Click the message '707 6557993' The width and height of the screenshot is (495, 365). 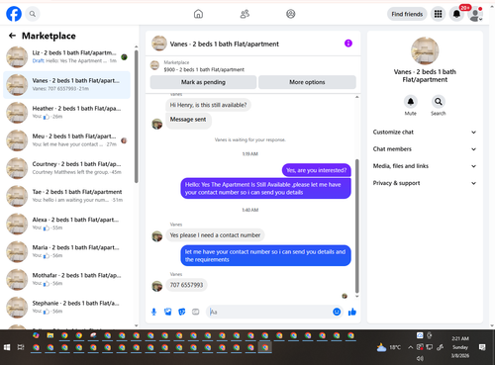click(x=186, y=285)
